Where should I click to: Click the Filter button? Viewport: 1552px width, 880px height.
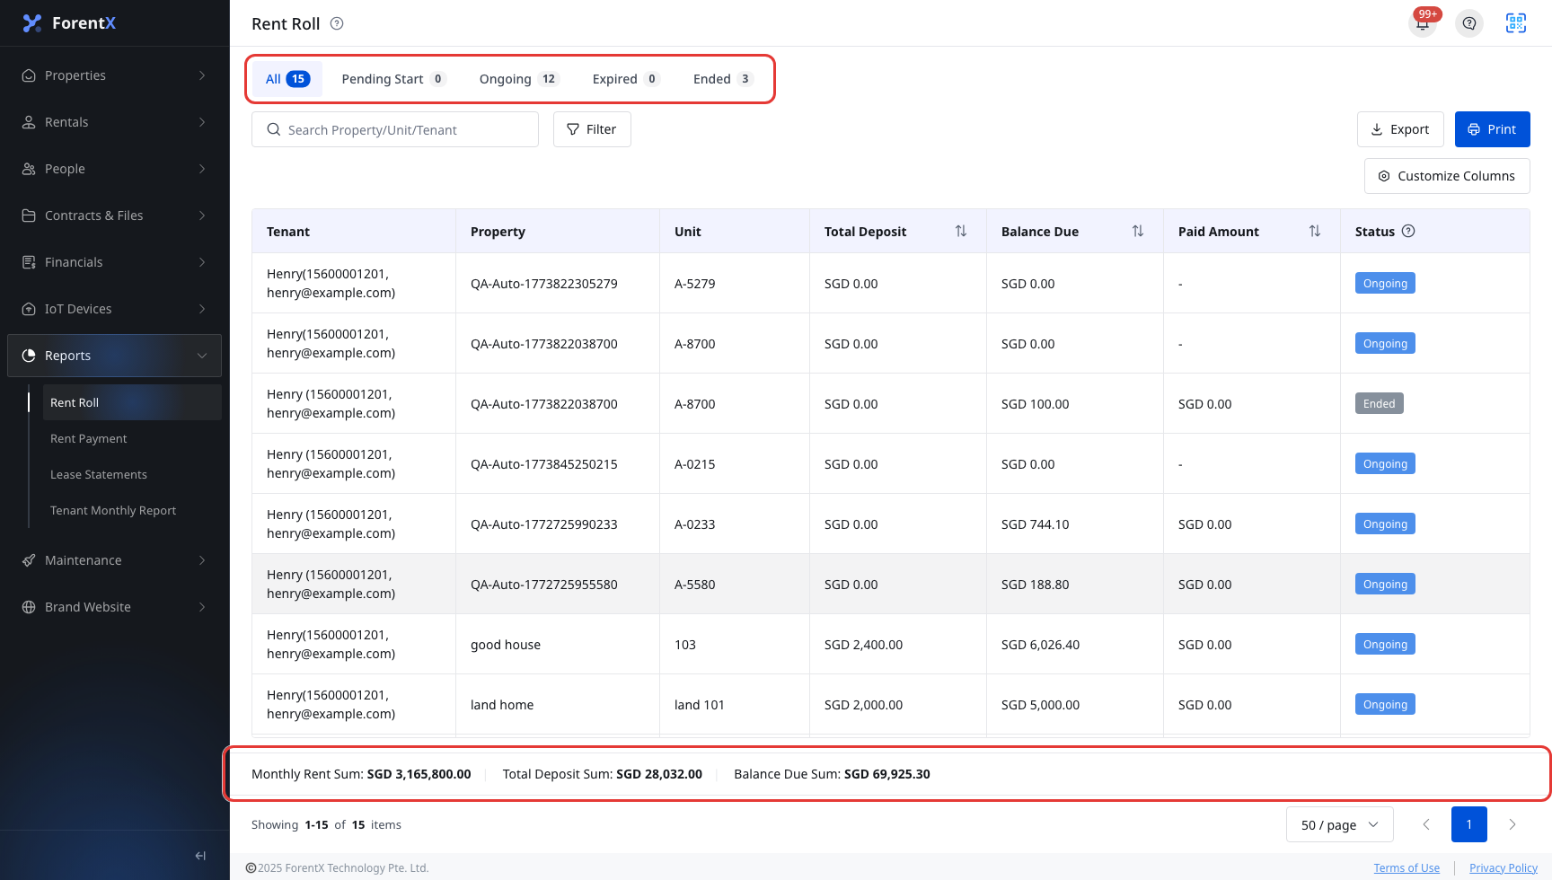(x=592, y=129)
